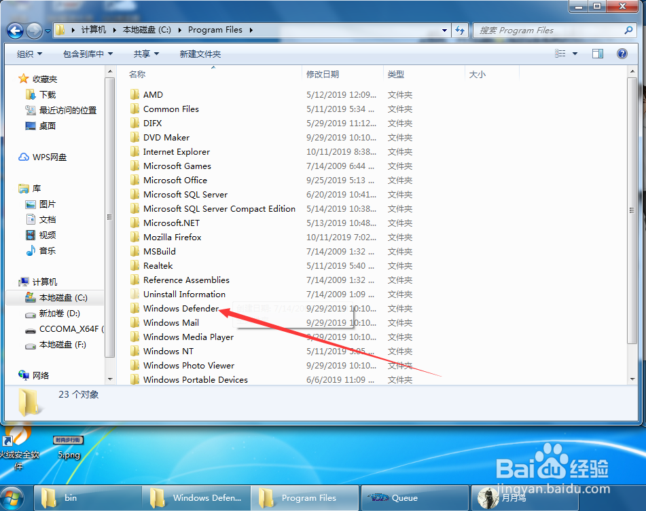This screenshot has width=646, height=511.
Task: Open 视频 library
Action: (47, 235)
